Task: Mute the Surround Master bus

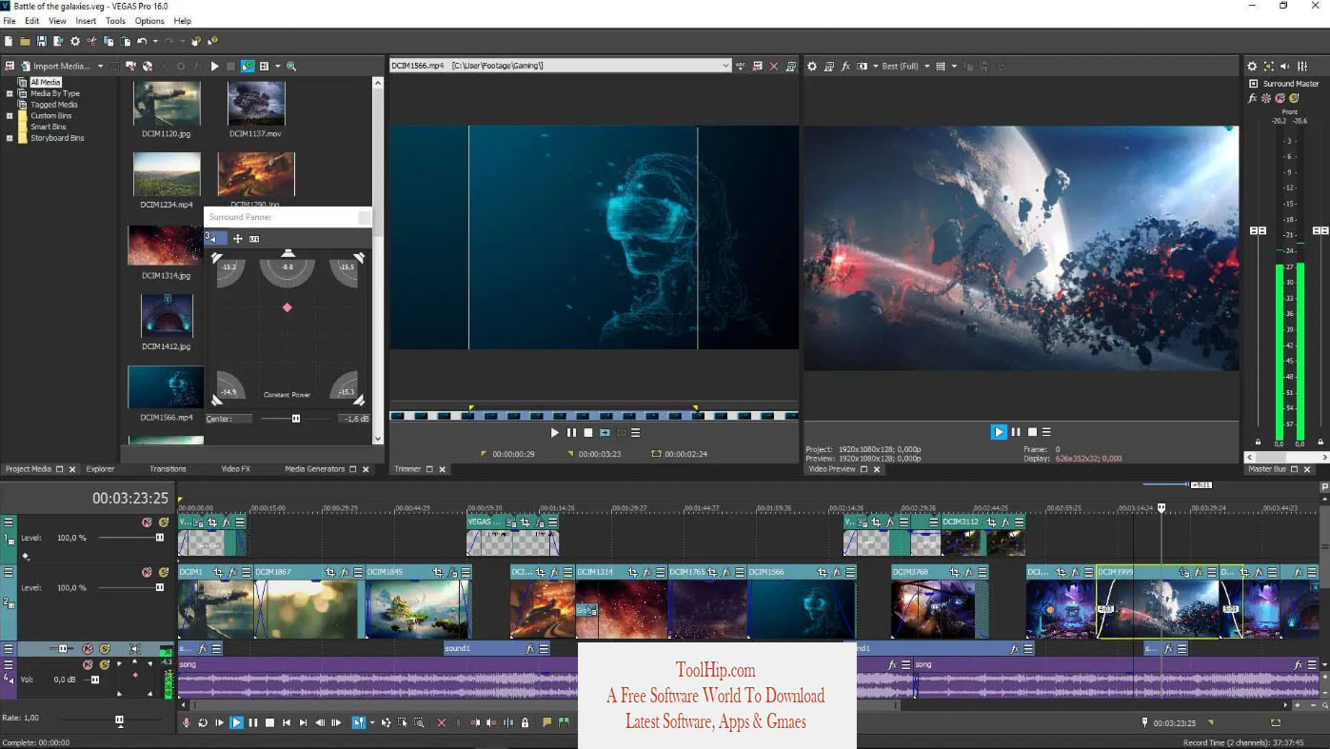Action: click(x=1280, y=98)
